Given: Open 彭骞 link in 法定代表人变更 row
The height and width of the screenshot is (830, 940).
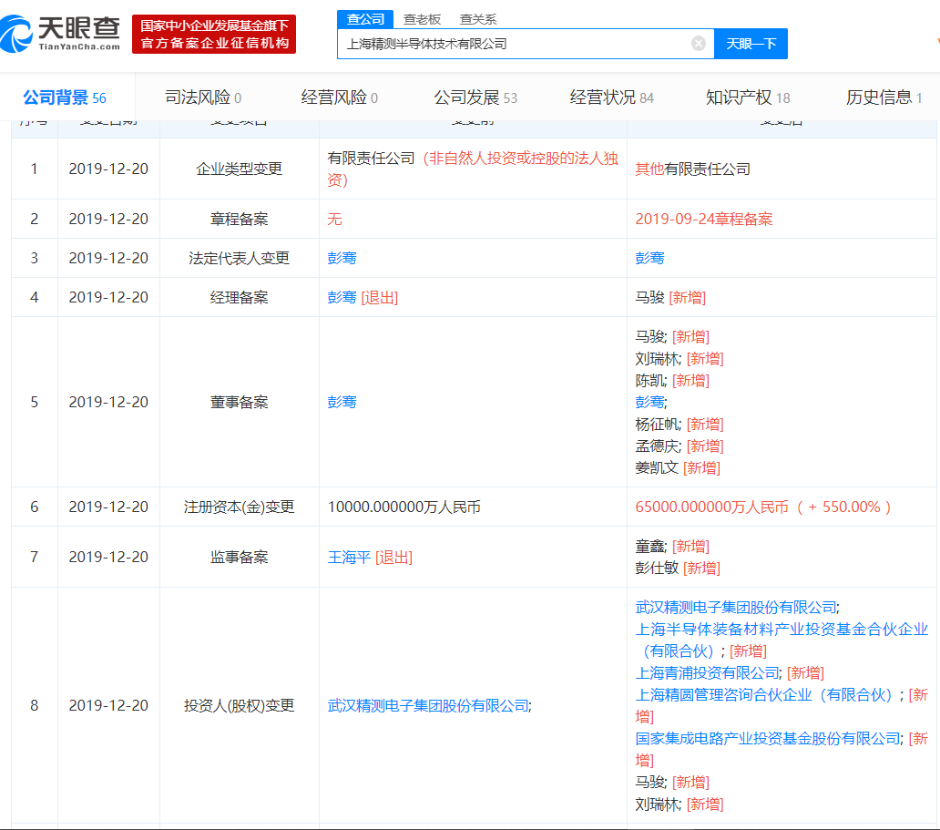Looking at the screenshot, I should [342, 258].
